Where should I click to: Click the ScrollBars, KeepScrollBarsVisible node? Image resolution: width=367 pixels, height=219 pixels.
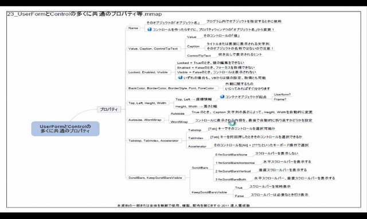point(155,178)
